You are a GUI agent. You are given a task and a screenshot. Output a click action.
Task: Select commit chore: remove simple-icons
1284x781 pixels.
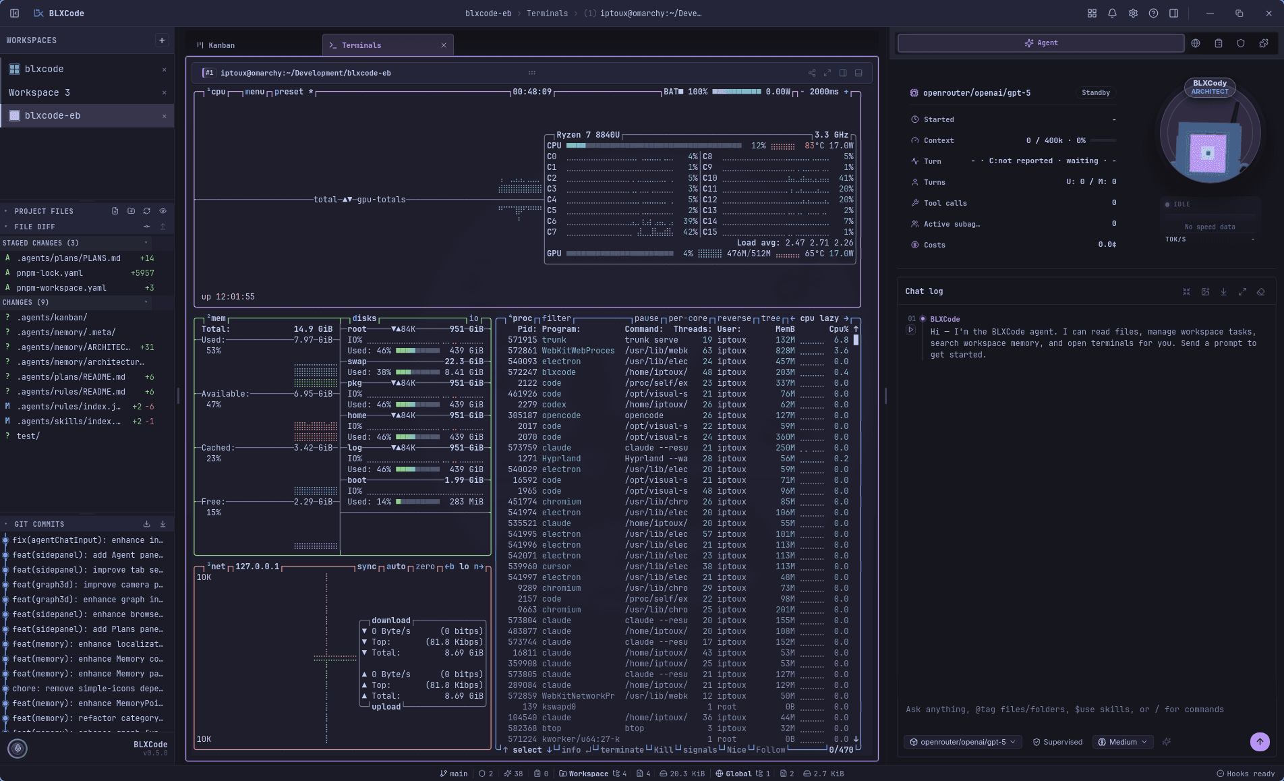coord(87,689)
